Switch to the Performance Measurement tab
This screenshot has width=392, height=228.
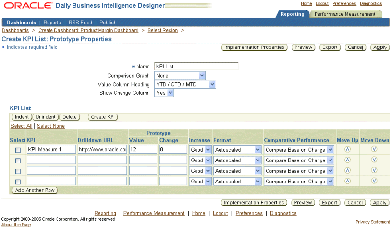345,14
